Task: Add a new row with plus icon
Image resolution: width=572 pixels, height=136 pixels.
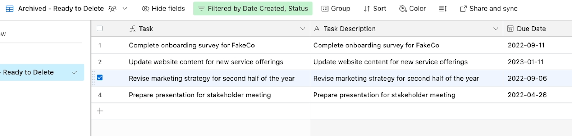Action: [100, 111]
